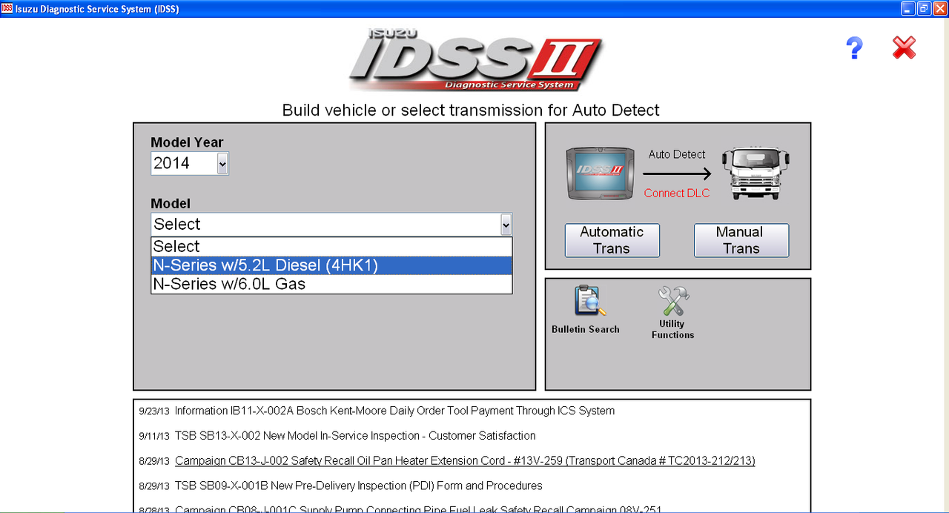
Task: Collapse the Model dropdown via its arrow
Action: pyautogui.click(x=506, y=224)
